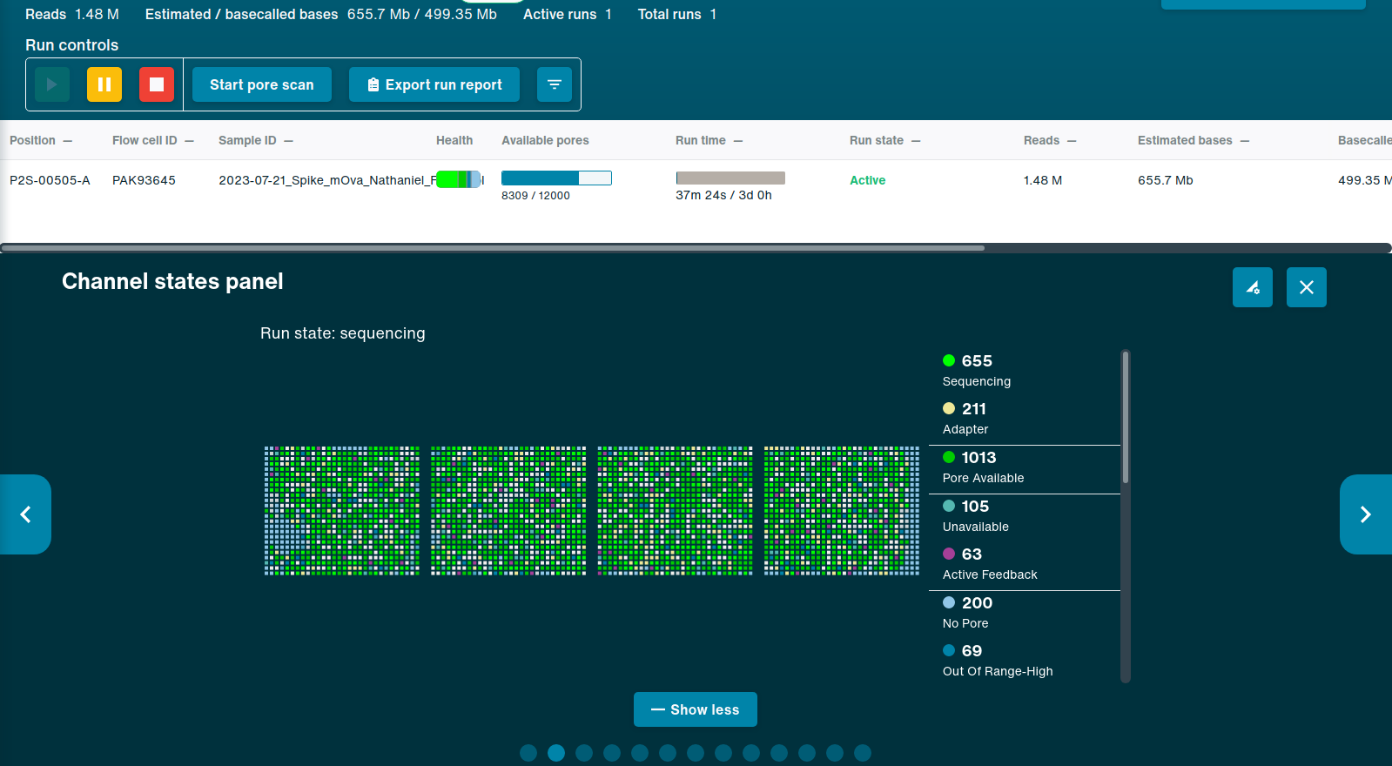This screenshot has height=766, width=1392.
Task: Click the available pores progress bar
Action: point(556,178)
